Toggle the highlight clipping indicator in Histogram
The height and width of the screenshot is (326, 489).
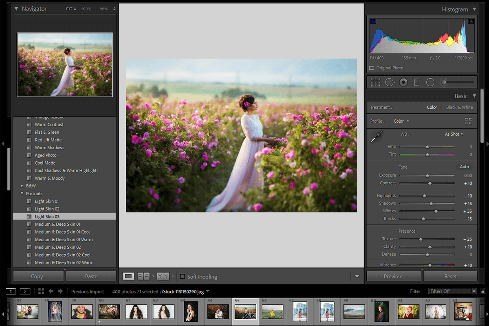tap(471, 21)
